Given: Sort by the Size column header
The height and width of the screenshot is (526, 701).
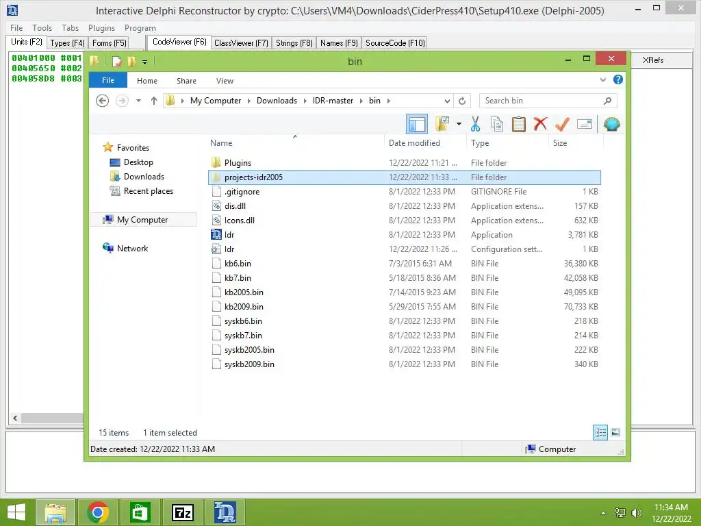Looking at the screenshot, I should pos(560,143).
